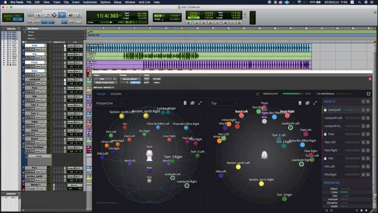Open the Top view dropdown
This screenshot has height=213, width=378.
[x=224, y=103]
